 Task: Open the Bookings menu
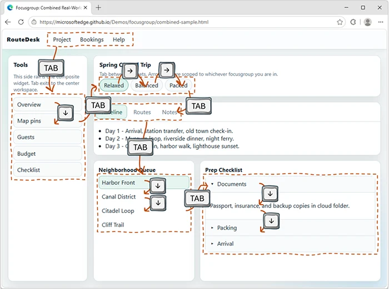(92, 39)
